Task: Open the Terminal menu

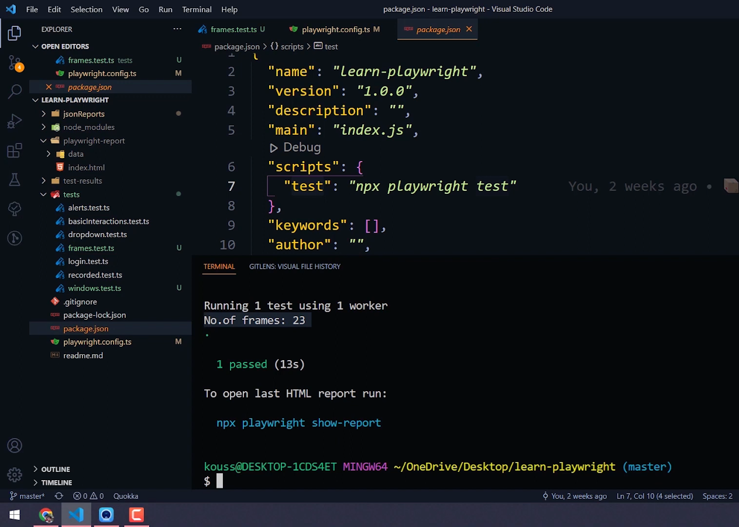Action: [197, 9]
